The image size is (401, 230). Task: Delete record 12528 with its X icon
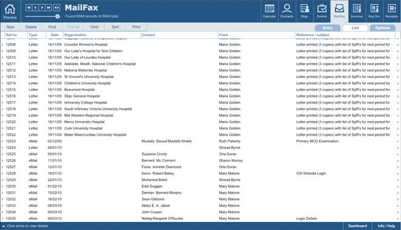398,174
